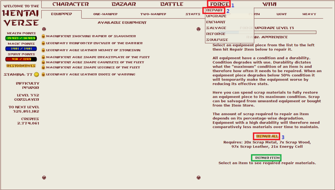Click the Magic Points bar
335x190 pixels.
21,49
